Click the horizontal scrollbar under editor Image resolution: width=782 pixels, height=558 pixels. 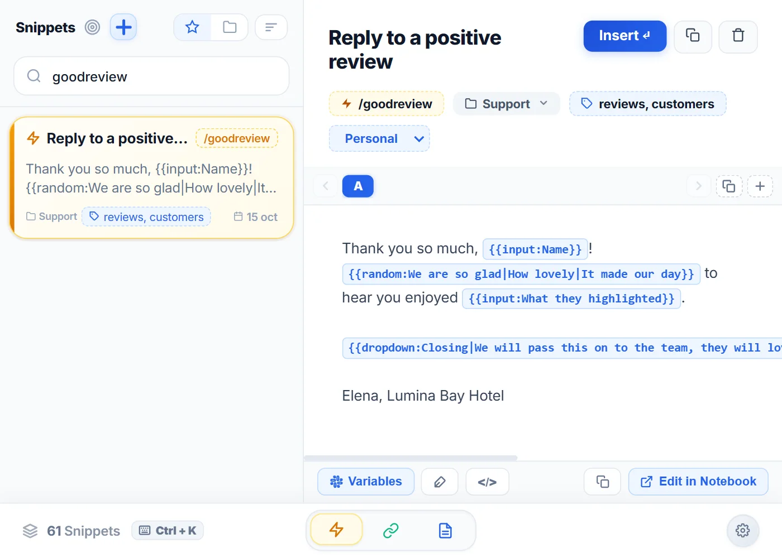click(411, 458)
